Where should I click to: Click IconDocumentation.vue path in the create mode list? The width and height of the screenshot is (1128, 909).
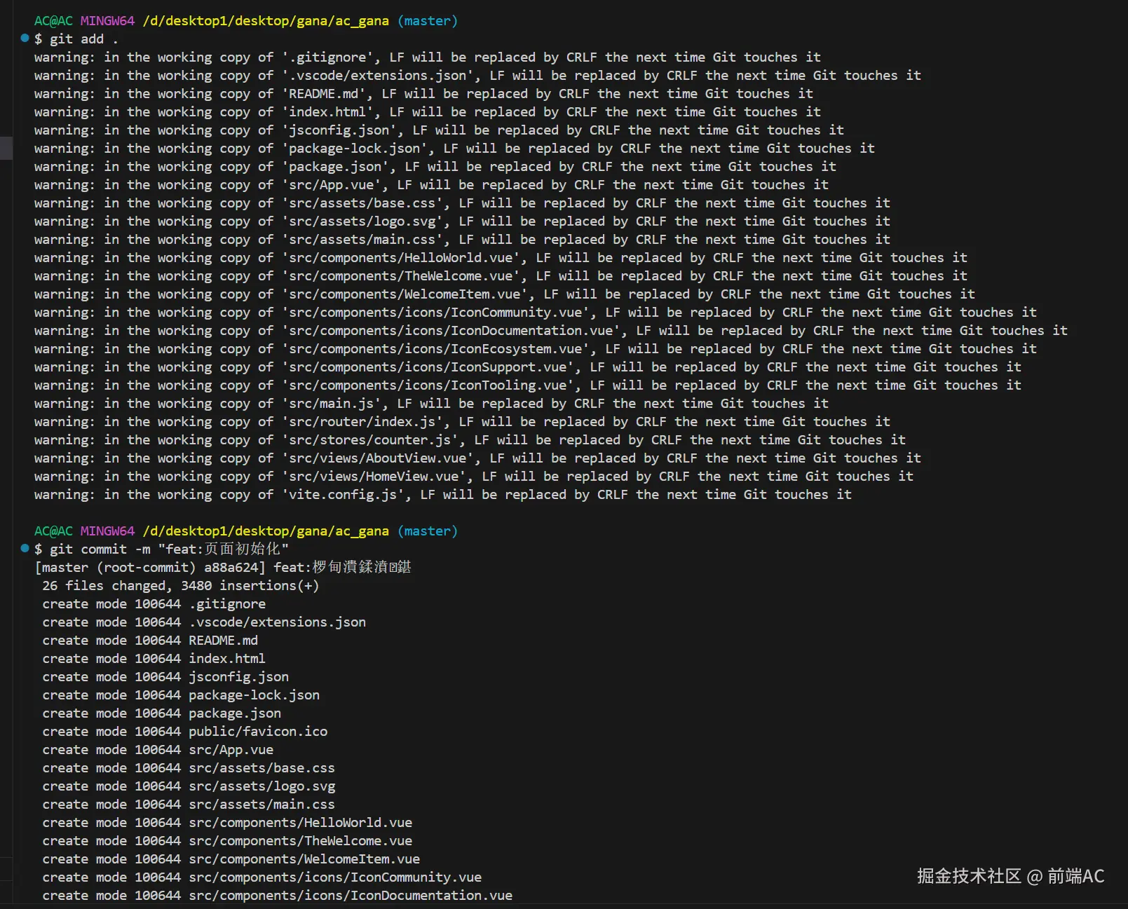pyautogui.click(x=351, y=896)
